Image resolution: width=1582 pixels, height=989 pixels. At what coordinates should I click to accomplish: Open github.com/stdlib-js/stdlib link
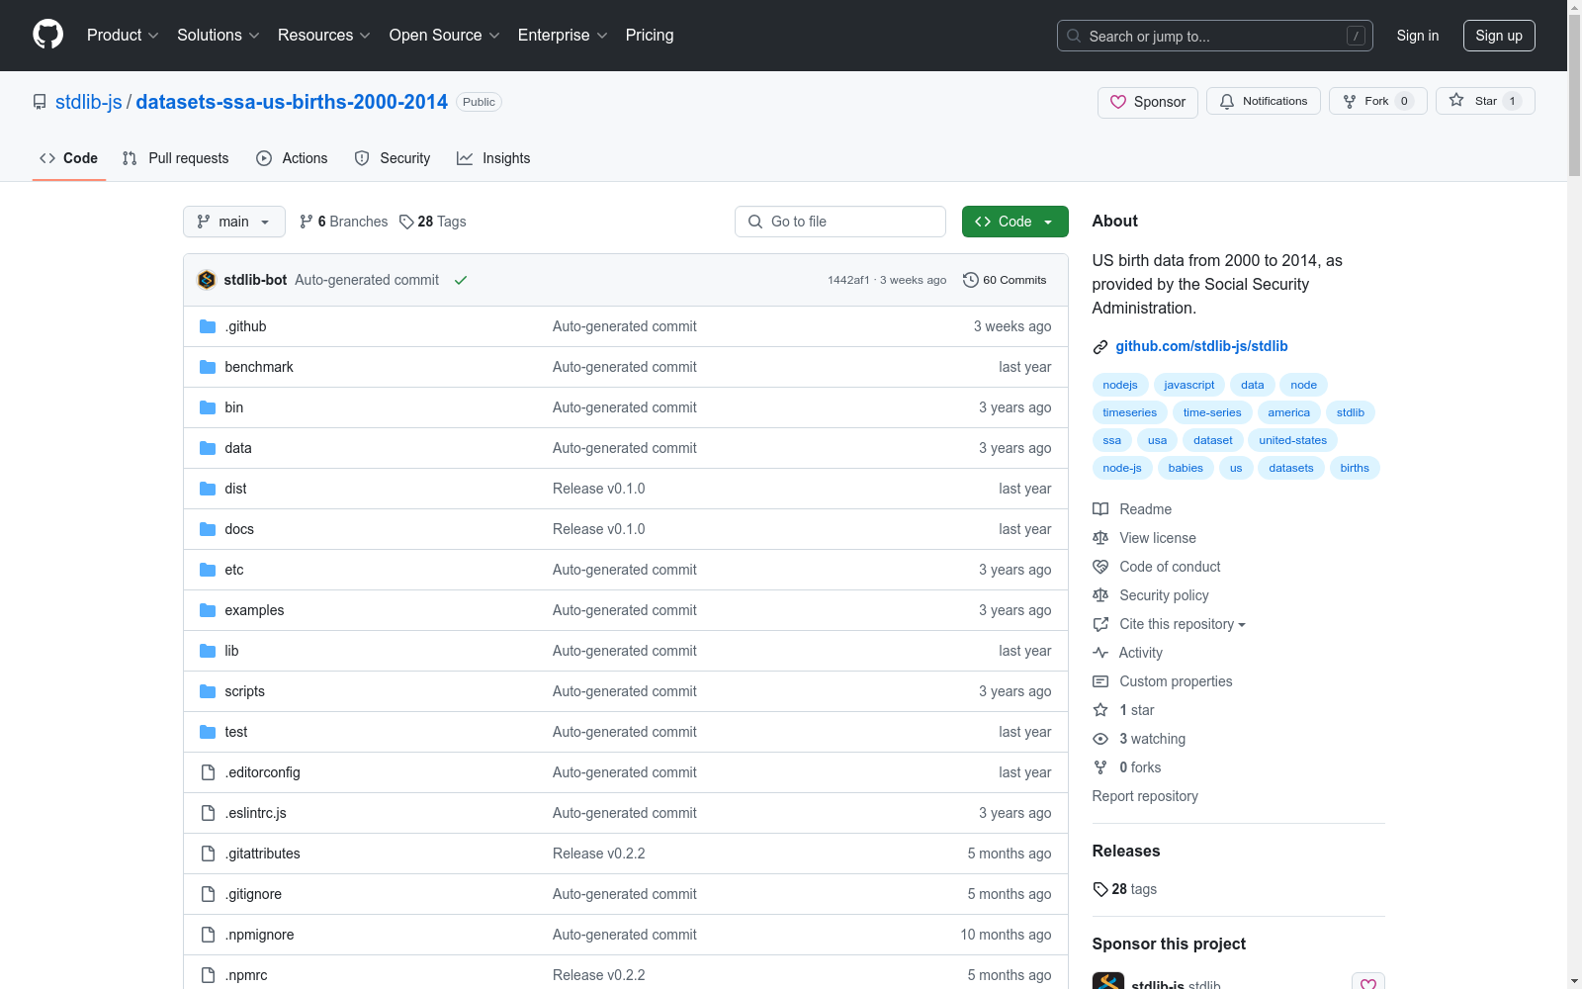pyautogui.click(x=1201, y=346)
